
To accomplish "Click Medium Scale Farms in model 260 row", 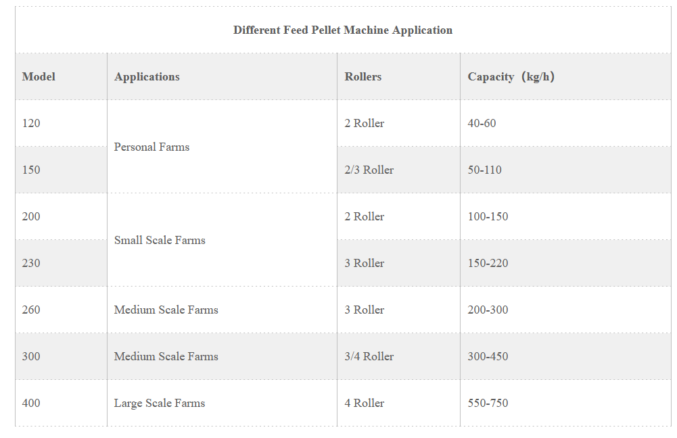I will tap(166, 310).
